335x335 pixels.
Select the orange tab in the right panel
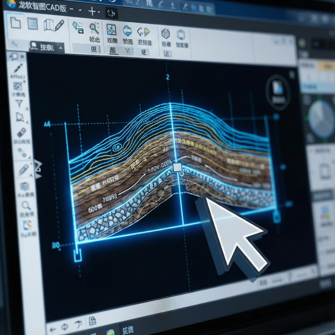click(326, 66)
